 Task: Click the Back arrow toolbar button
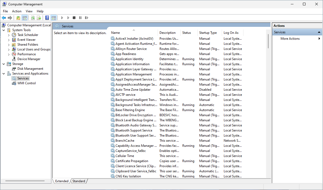[4, 18]
